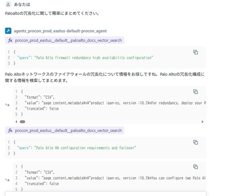This screenshot has height=196, width=228.
Task: Click the query line containing HA configuration requirements and failover
Action: point(77,148)
